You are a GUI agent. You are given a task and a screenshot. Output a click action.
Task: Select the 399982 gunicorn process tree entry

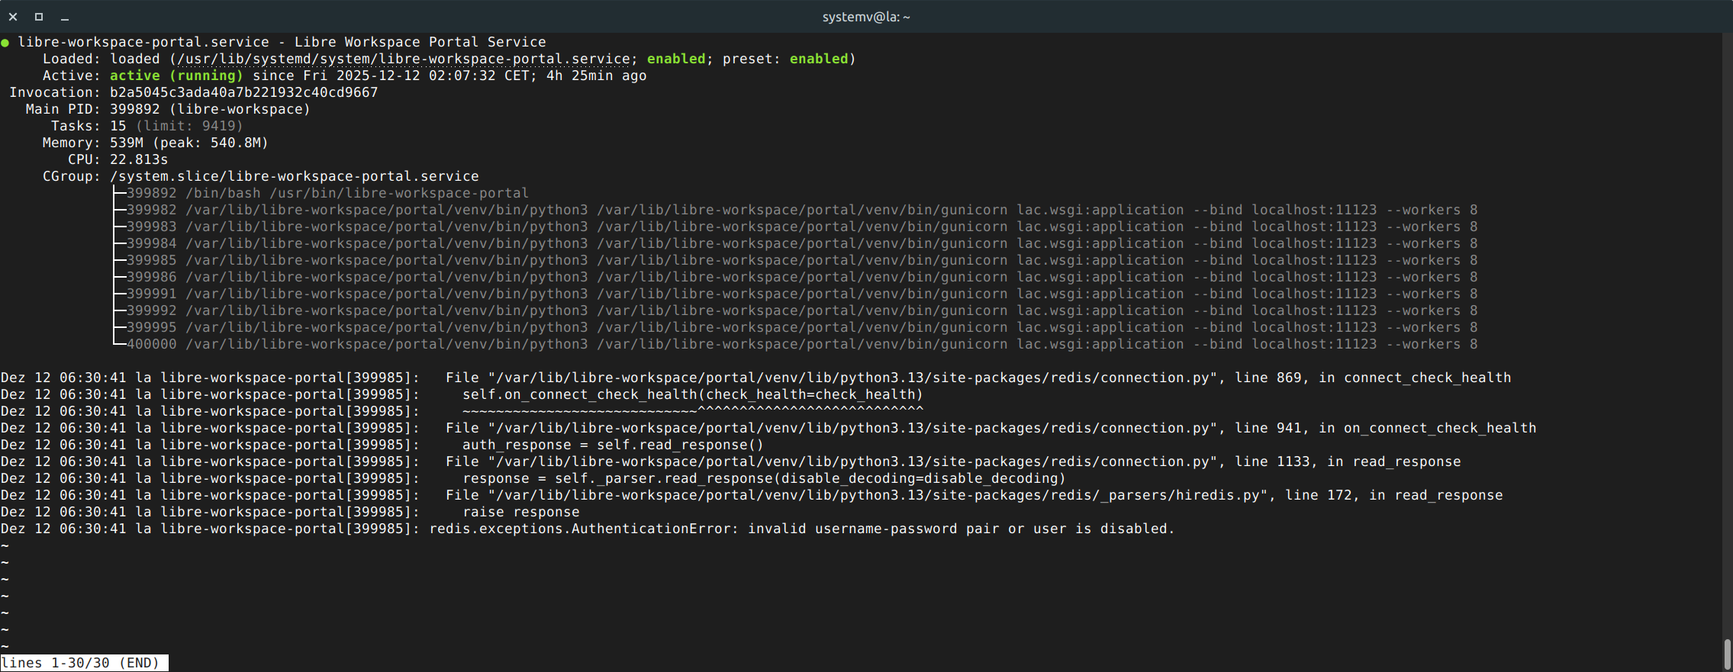pyautogui.click(x=801, y=210)
